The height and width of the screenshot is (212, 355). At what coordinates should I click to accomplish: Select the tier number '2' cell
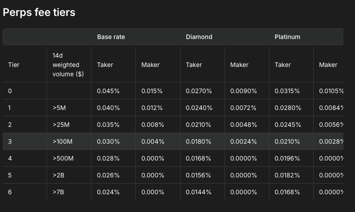10,125
